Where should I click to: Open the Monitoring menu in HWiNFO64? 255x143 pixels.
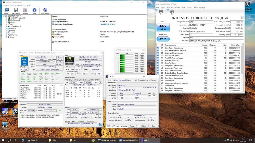click(x=21, y=6)
